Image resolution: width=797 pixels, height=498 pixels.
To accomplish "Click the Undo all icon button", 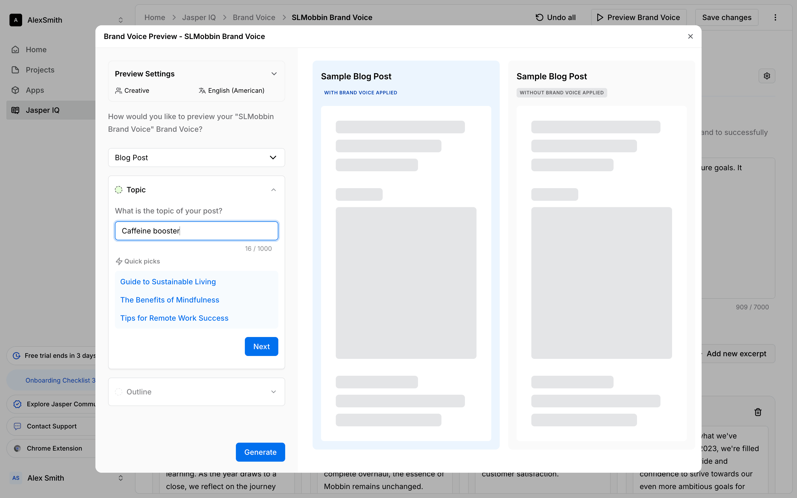I will point(539,17).
